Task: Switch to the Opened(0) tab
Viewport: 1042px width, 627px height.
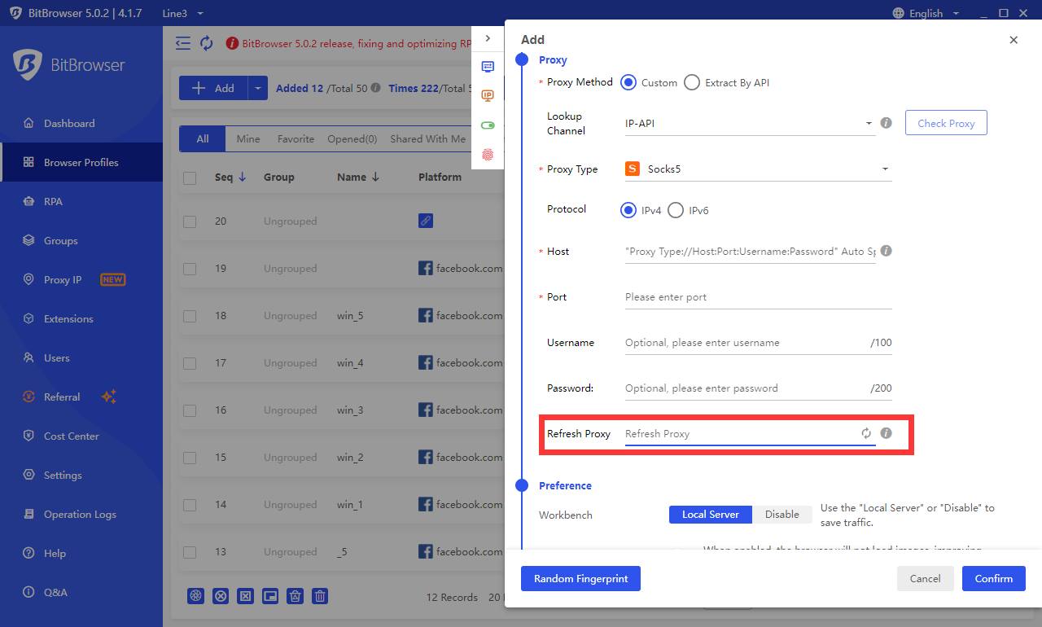Action: point(352,138)
